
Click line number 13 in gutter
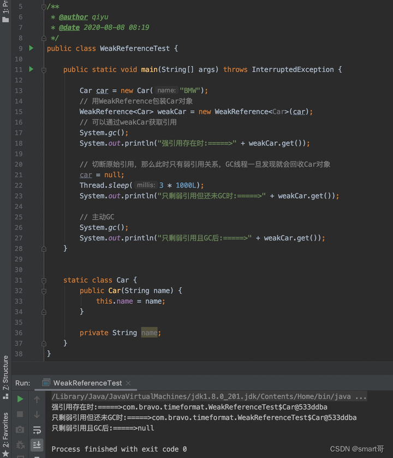click(x=19, y=91)
